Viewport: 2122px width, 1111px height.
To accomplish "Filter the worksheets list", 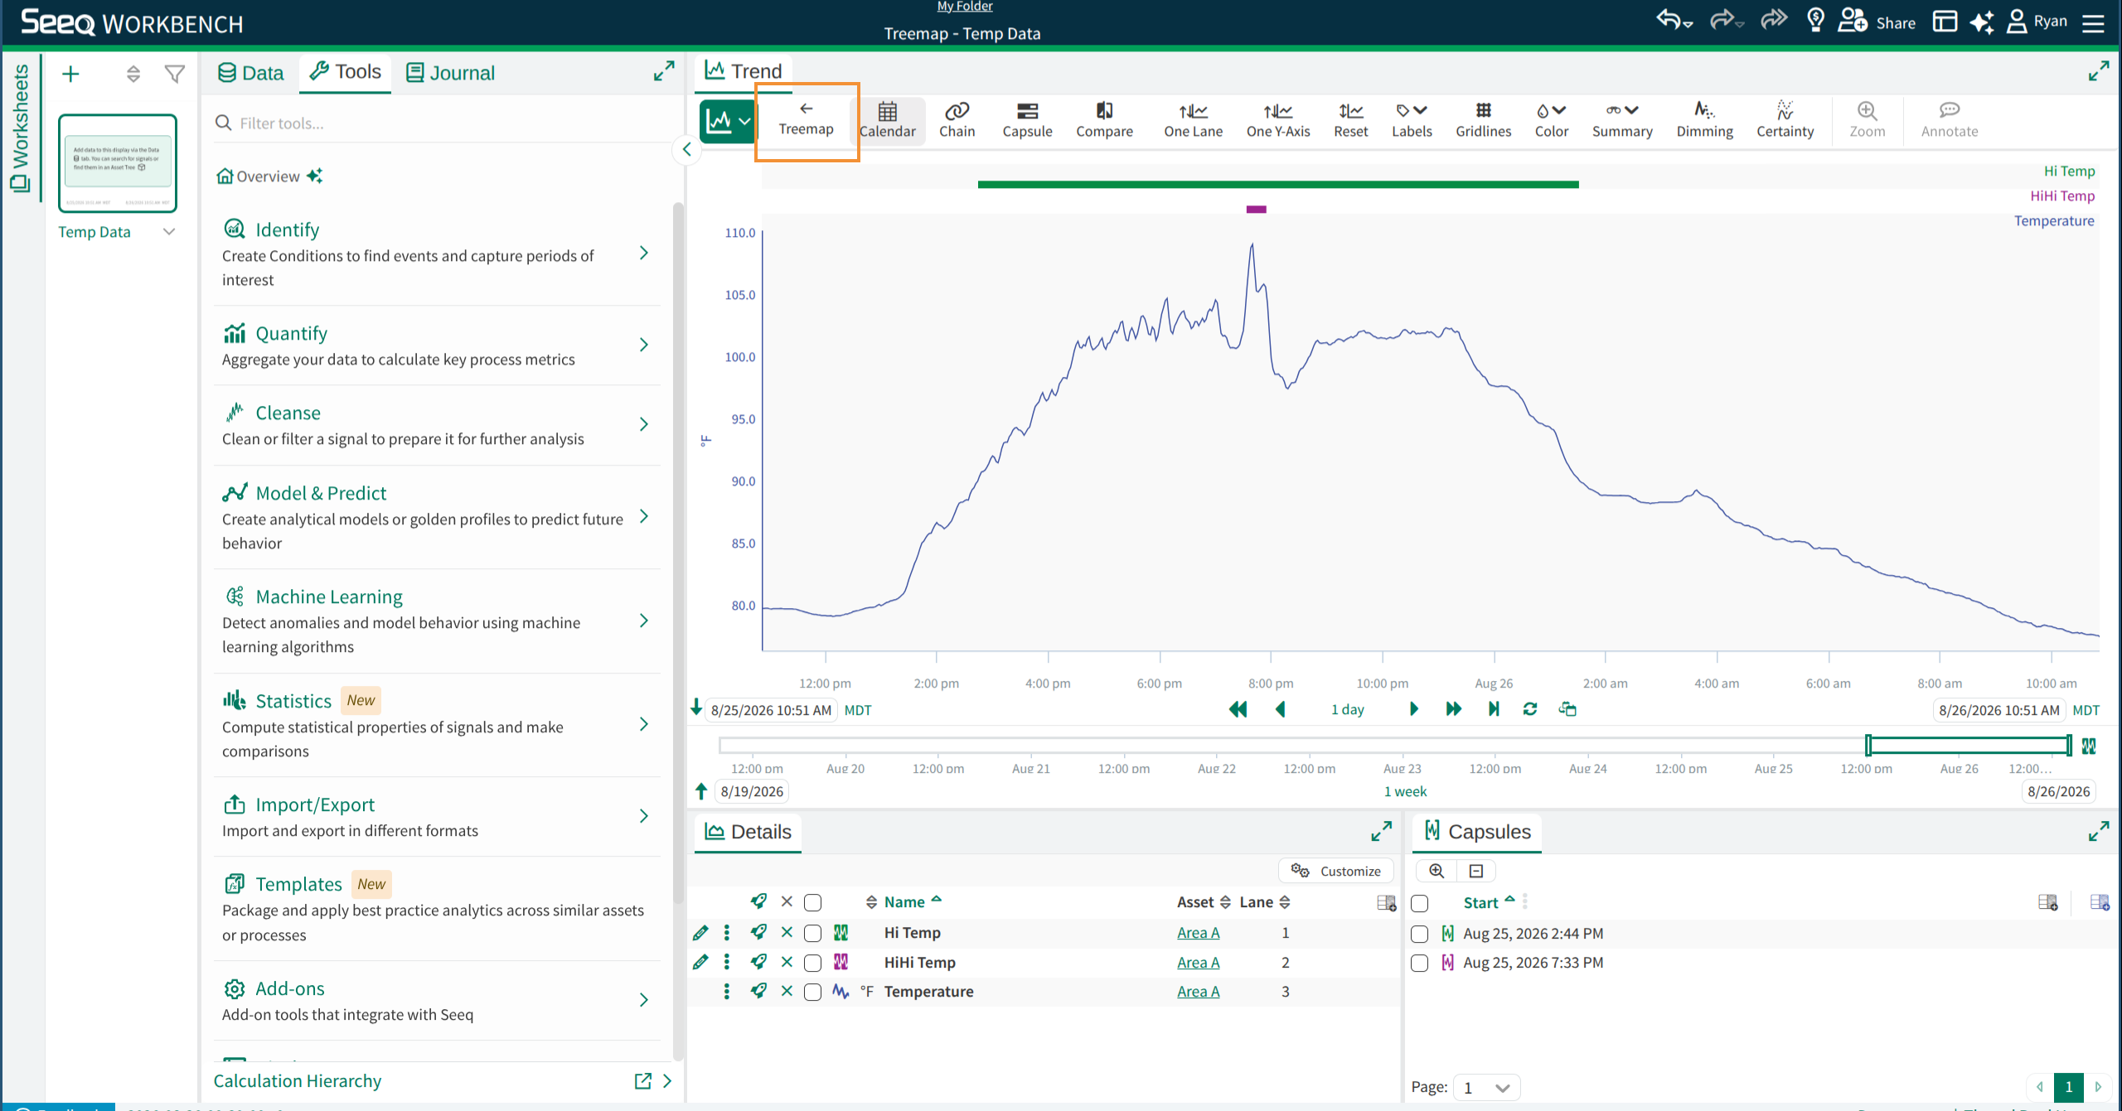I will click(x=174, y=75).
